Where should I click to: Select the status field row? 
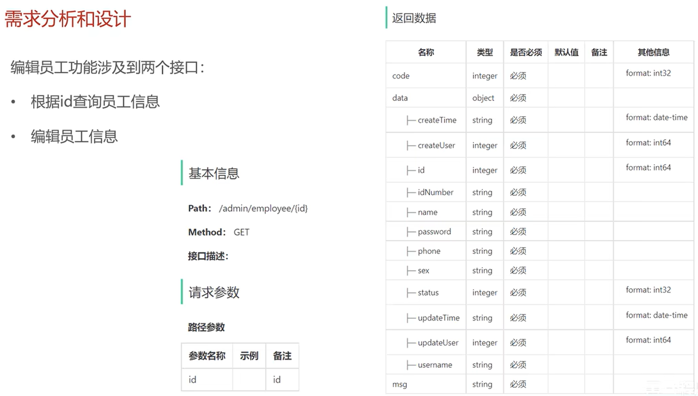click(540, 293)
